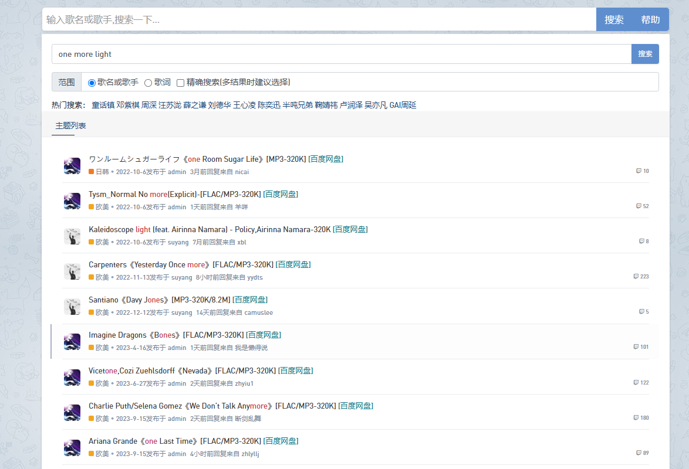Enable the 精确搜索 checkbox
This screenshot has height=469, width=689.
181,83
